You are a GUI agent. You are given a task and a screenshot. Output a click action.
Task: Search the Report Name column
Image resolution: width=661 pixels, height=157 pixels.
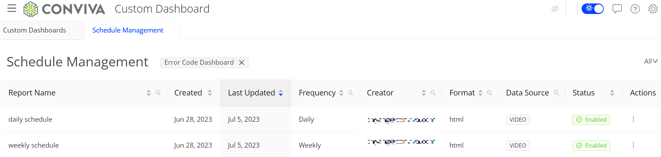pyautogui.click(x=158, y=93)
